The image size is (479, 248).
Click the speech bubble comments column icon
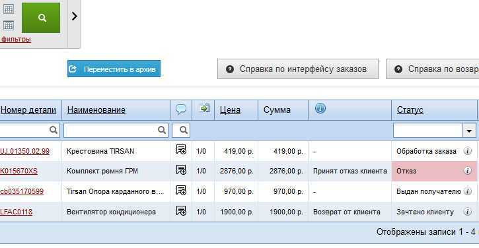pyautogui.click(x=181, y=109)
